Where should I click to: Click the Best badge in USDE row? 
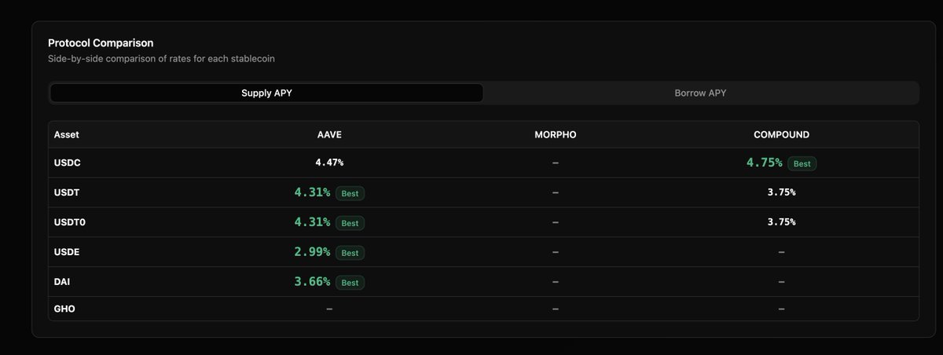pos(350,253)
